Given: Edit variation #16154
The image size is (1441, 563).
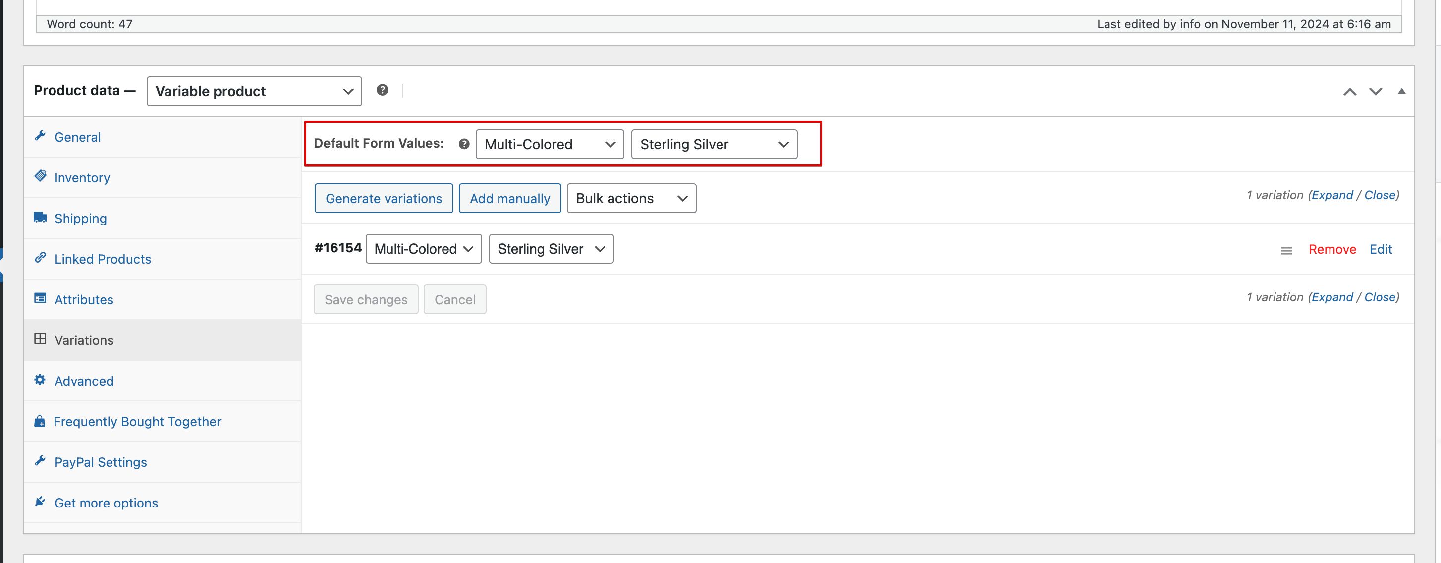Looking at the screenshot, I should [1380, 250].
